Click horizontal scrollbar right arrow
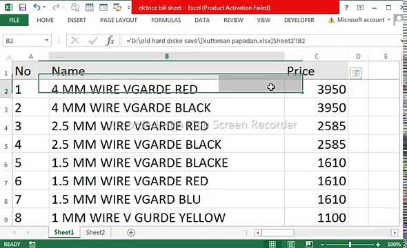 [x=395, y=232]
